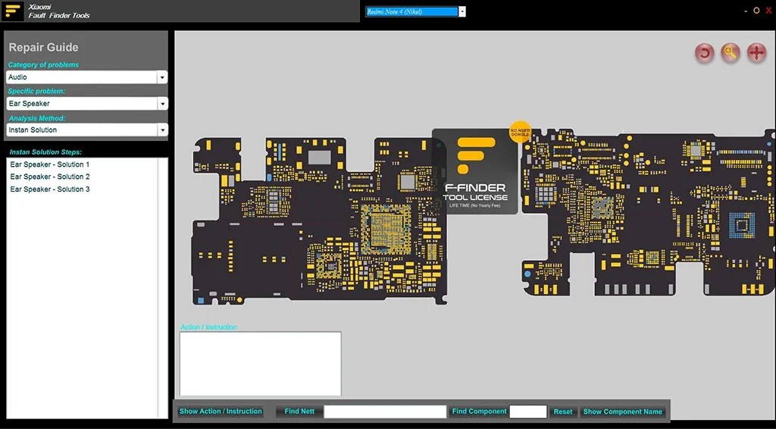The width and height of the screenshot is (776, 429).
Task: Minimize the Fault Finder window
Action: 746,11
